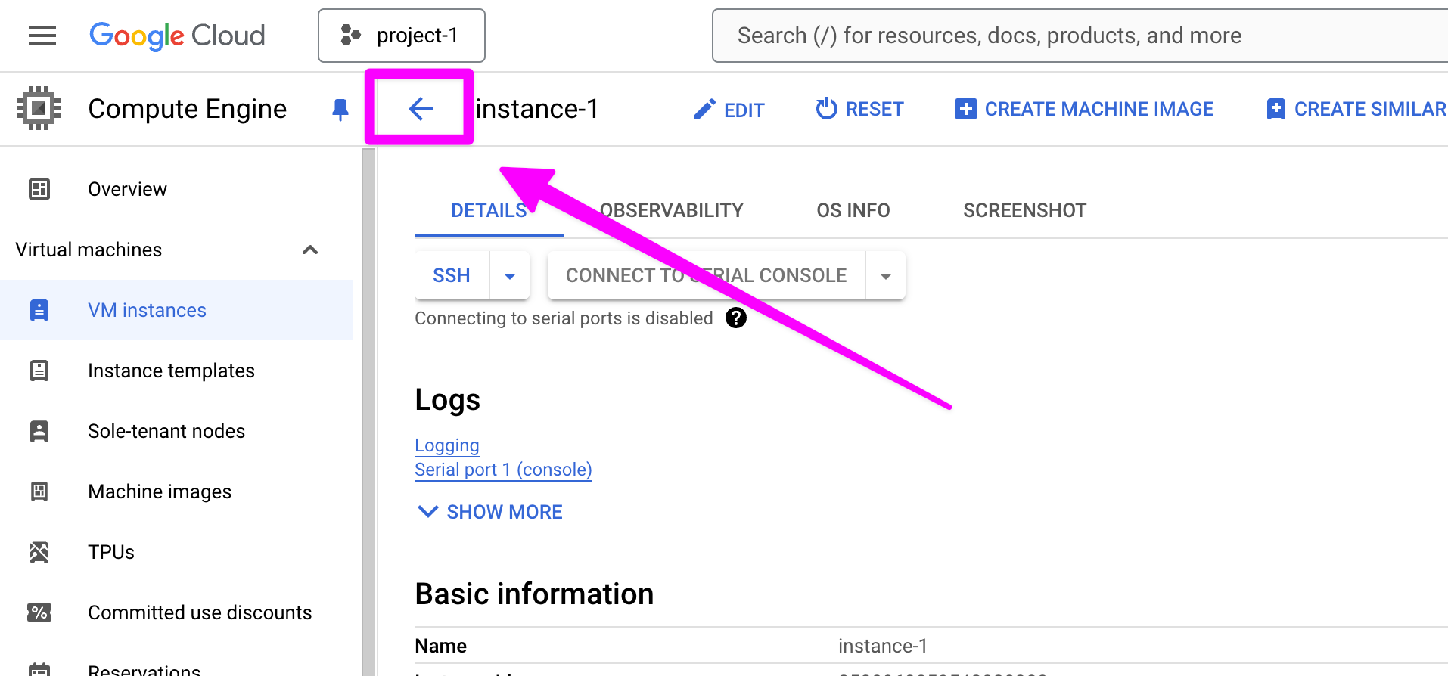
Task: Click CREATE MACHINE IMAGE
Action: tap(1084, 109)
